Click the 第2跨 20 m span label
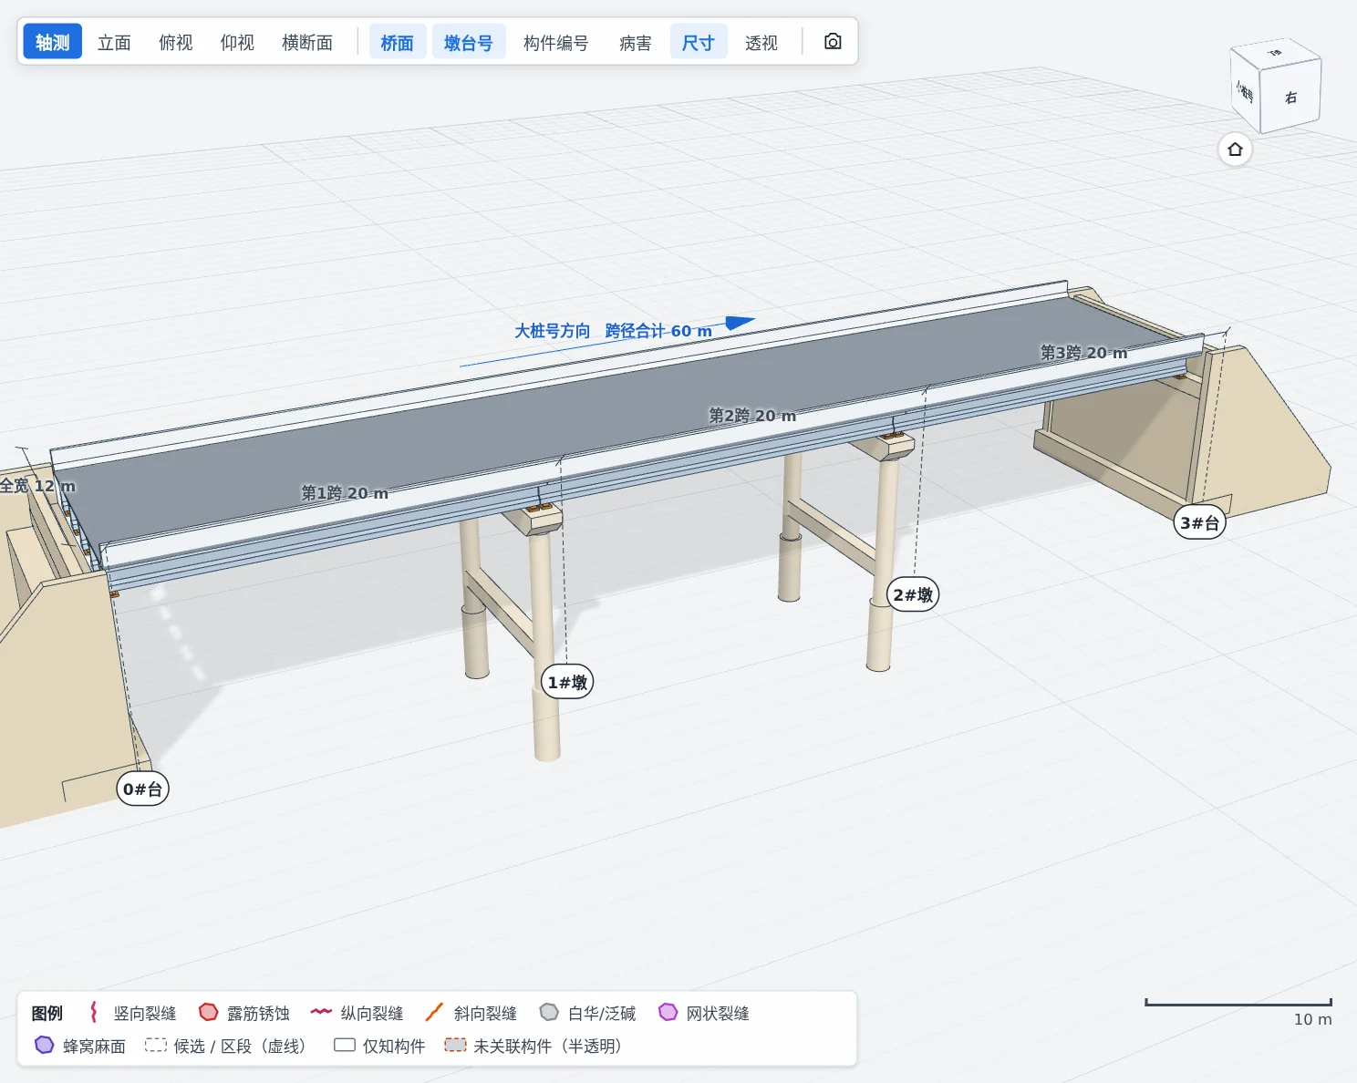The image size is (1357, 1083). click(x=752, y=416)
